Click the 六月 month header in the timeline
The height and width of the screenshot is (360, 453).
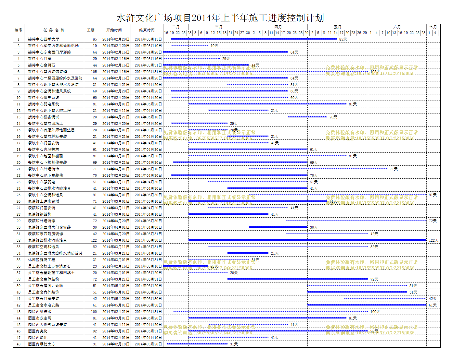397,27
